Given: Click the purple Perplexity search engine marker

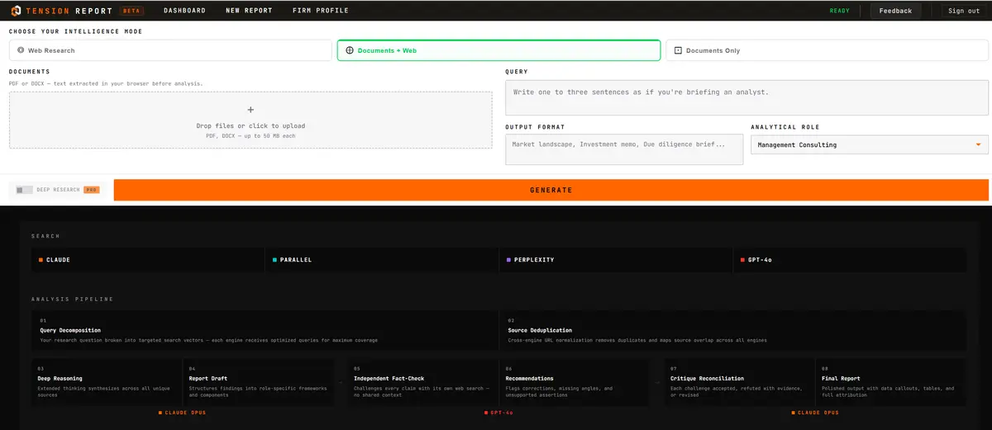Looking at the screenshot, I should (508, 260).
